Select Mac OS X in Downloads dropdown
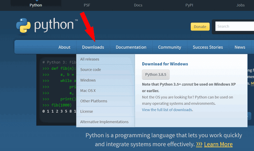 tap(105, 91)
